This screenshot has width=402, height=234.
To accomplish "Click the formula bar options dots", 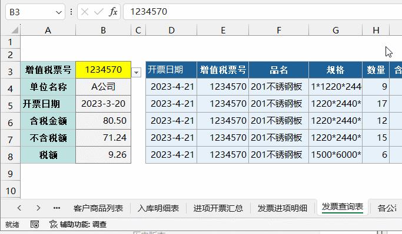I will pyautogui.click(x=71, y=12).
